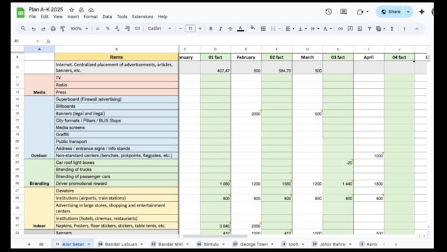The width and height of the screenshot is (447, 252).
Task: Click the font size input field
Action: pyautogui.click(x=190, y=28)
